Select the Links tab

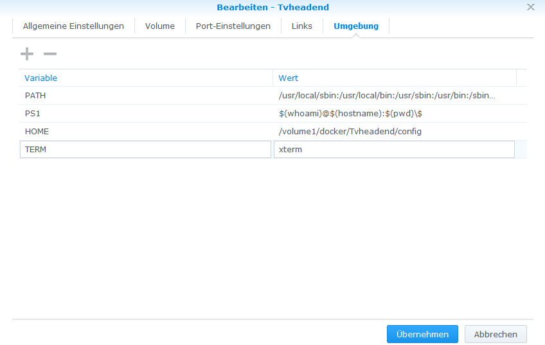pyautogui.click(x=301, y=26)
